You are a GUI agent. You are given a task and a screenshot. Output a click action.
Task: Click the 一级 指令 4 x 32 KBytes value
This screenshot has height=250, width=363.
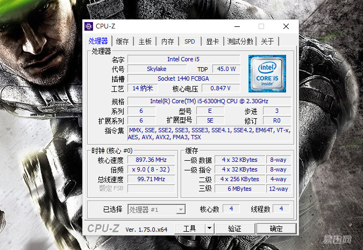[x=240, y=170]
